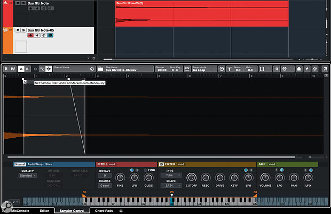Image resolution: width=331 pixels, height=214 pixels.
Task: Click the sample start marker S flag
Action: (25, 82)
